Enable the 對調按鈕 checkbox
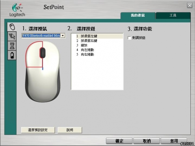Screen dimensions: 195x146 129,38
